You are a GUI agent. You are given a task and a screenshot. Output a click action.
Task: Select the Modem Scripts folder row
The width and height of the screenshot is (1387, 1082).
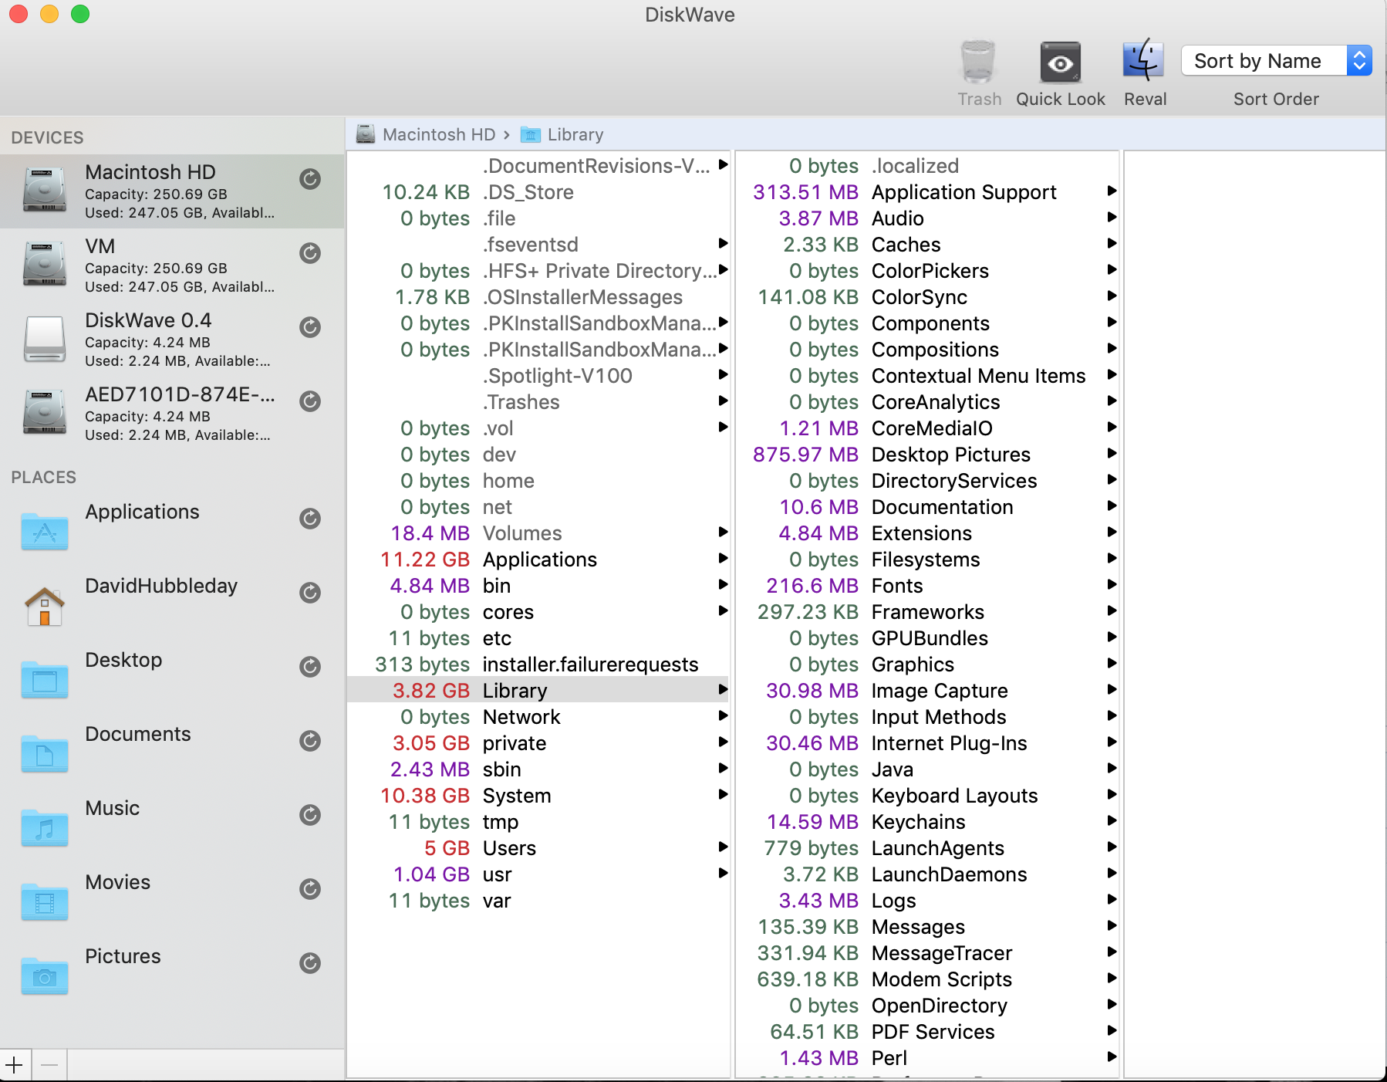coord(927,979)
